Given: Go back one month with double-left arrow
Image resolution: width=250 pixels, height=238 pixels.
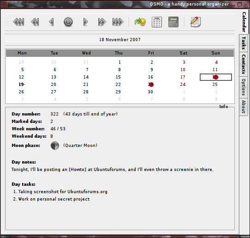Looking at the screenshot, I should point(35,22).
